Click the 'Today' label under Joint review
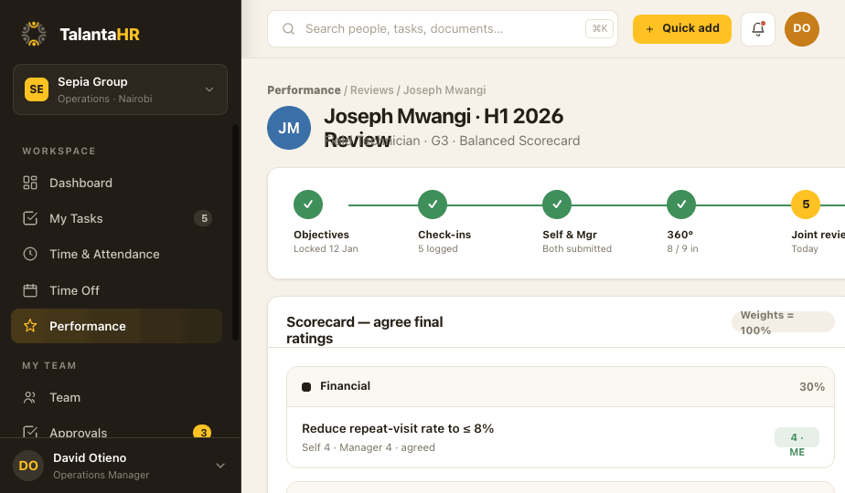 click(x=805, y=248)
